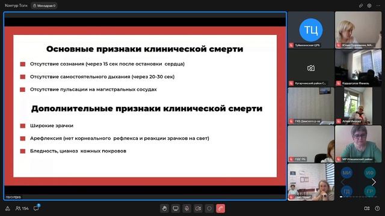Click the Контур Толк app title
The height and width of the screenshot is (216, 385).
click(x=16, y=5)
